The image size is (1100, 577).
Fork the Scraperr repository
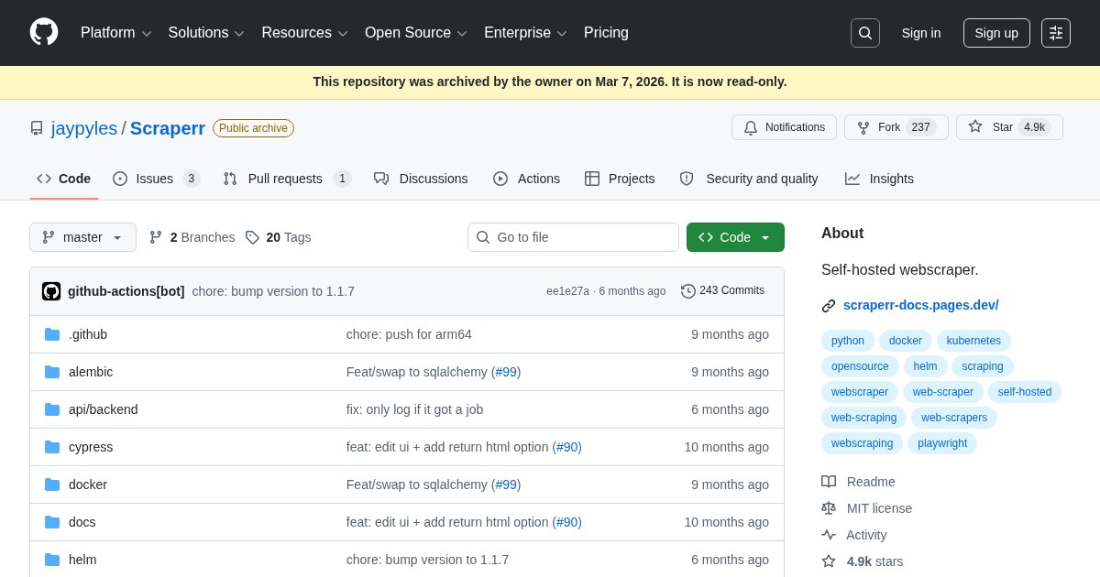pos(896,127)
